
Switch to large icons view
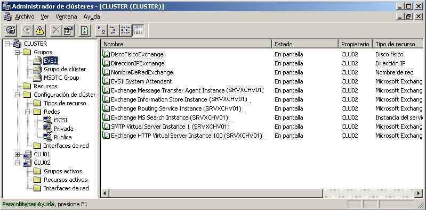pyautogui.click(x=101, y=30)
